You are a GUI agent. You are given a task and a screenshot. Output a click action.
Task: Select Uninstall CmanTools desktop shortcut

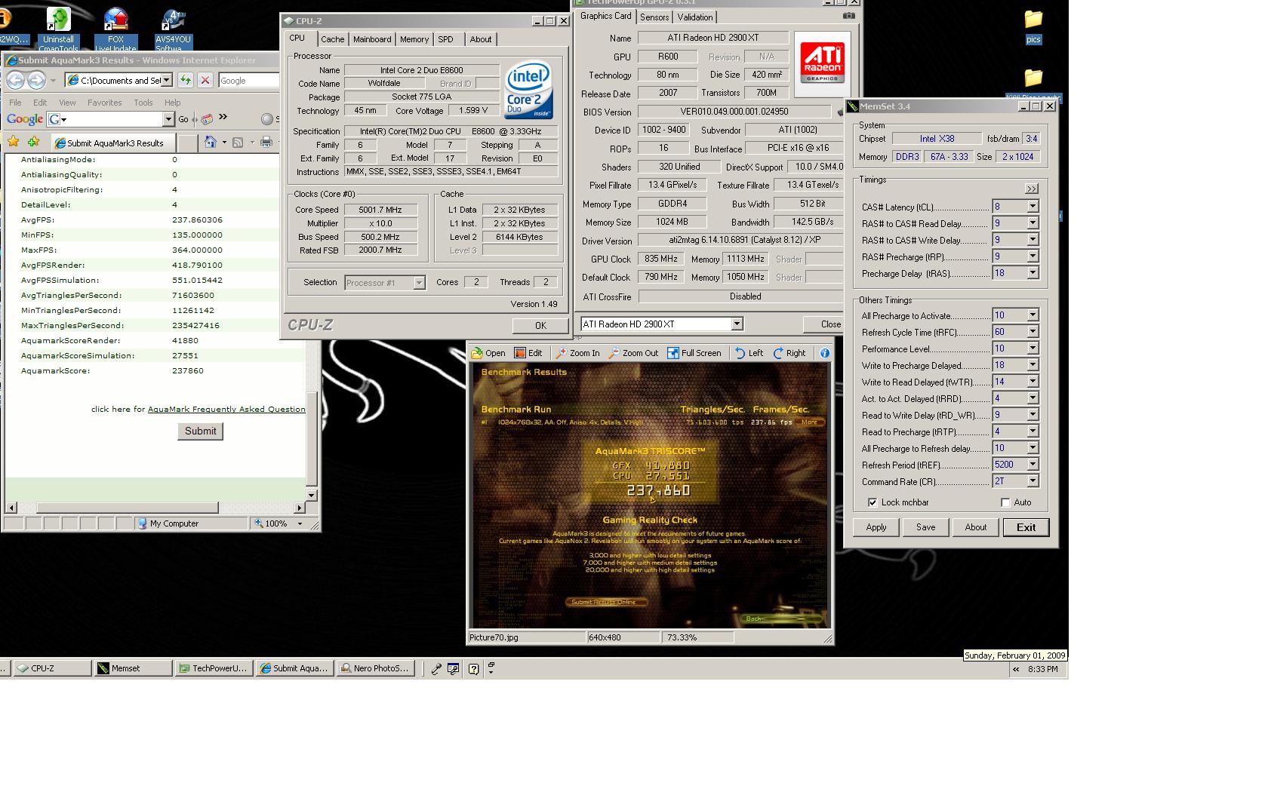coord(58,30)
